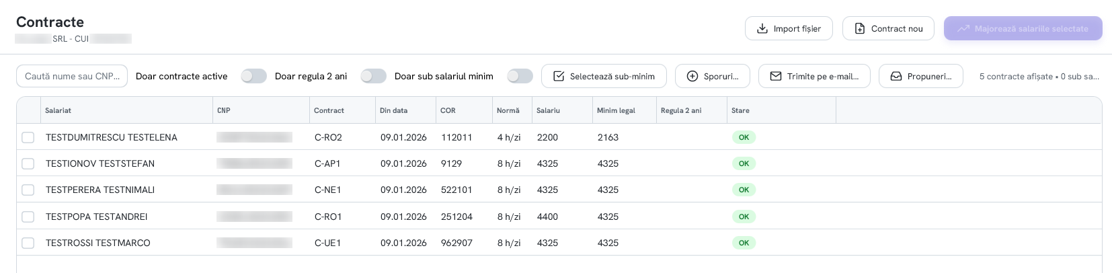Select employee name TESTROSSI TESTMARCO
1112x273 pixels.
click(98, 243)
